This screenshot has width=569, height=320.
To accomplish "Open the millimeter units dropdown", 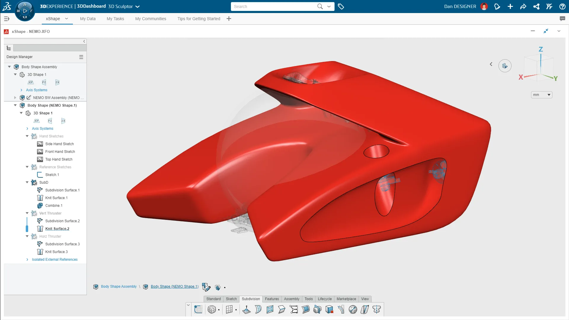I will 549,95.
